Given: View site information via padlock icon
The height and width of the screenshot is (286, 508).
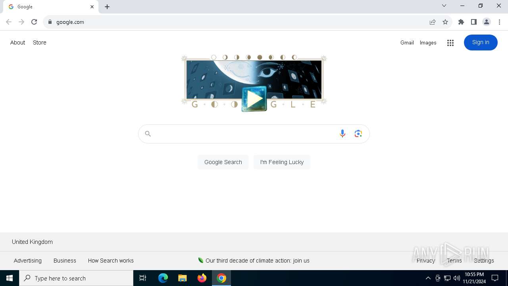Looking at the screenshot, I should pyautogui.click(x=50, y=22).
